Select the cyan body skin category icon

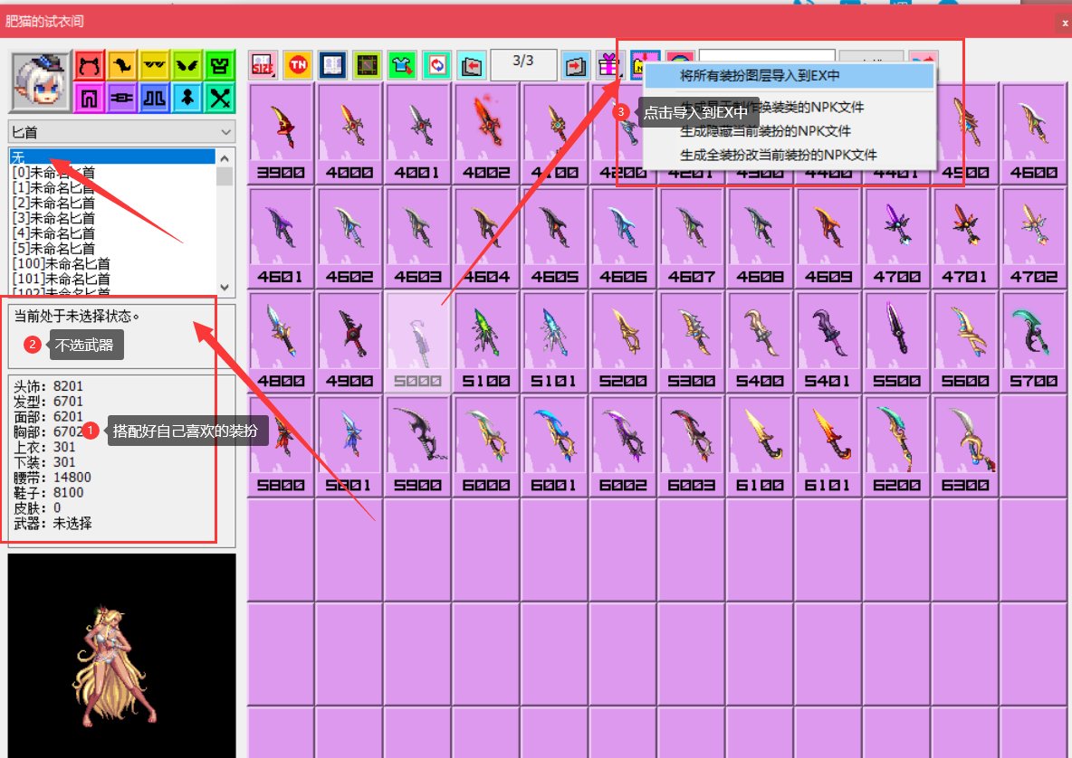point(187,98)
